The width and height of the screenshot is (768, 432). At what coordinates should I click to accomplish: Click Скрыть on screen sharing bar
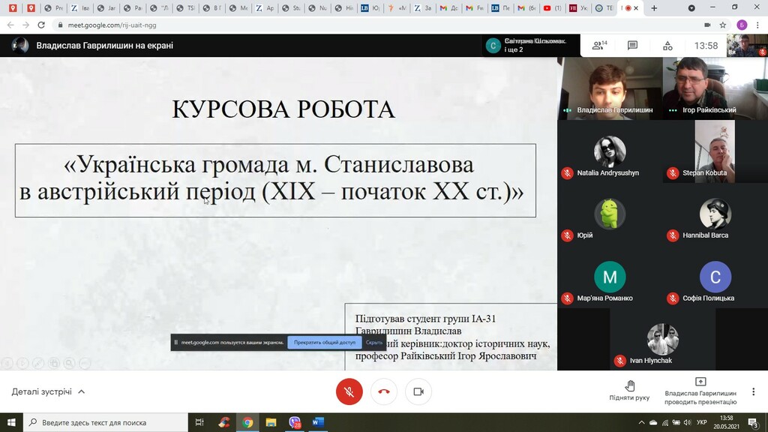(x=374, y=343)
